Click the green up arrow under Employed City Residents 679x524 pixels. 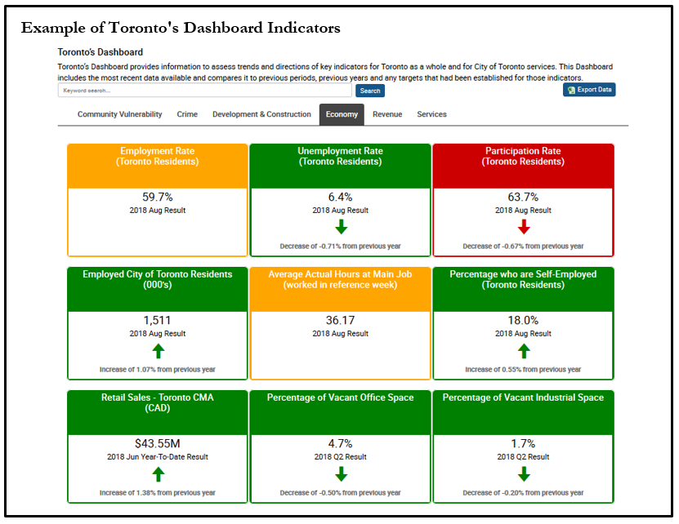tap(158, 351)
